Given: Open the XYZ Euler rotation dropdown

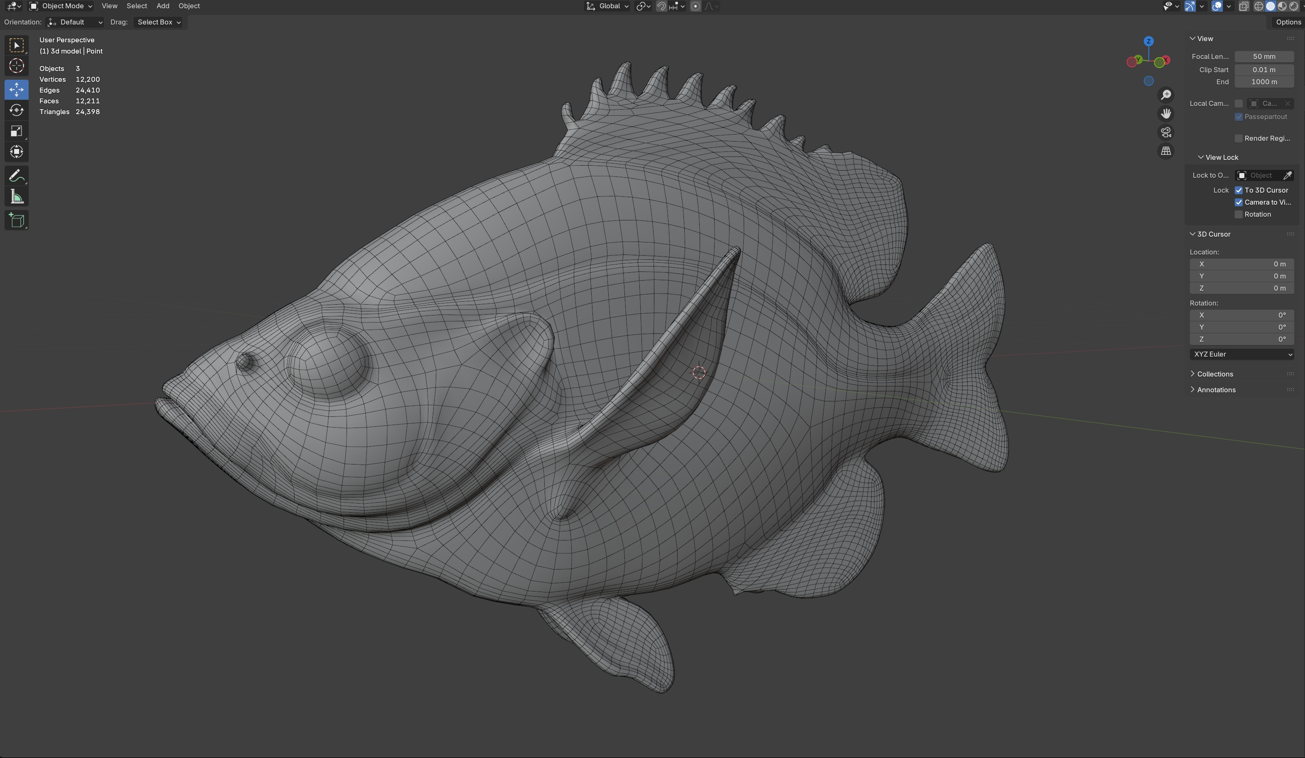Looking at the screenshot, I should coord(1242,355).
